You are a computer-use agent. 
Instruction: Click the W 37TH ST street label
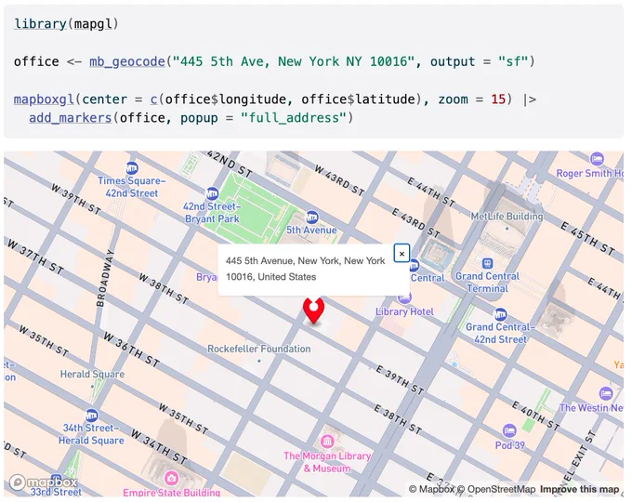pyautogui.click(x=35, y=258)
